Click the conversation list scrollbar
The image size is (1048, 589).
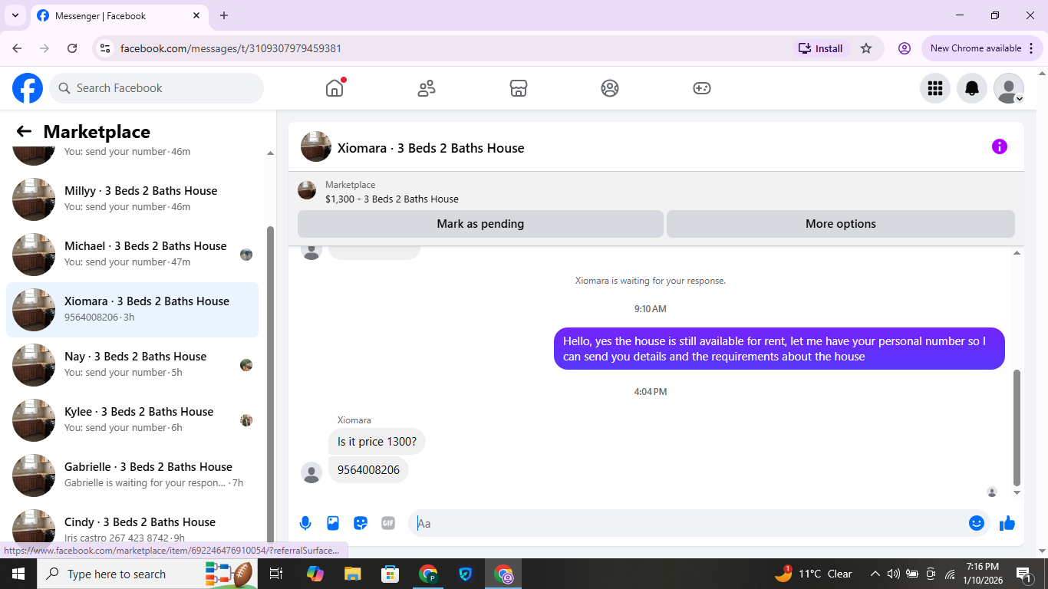(x=270, y=383)
